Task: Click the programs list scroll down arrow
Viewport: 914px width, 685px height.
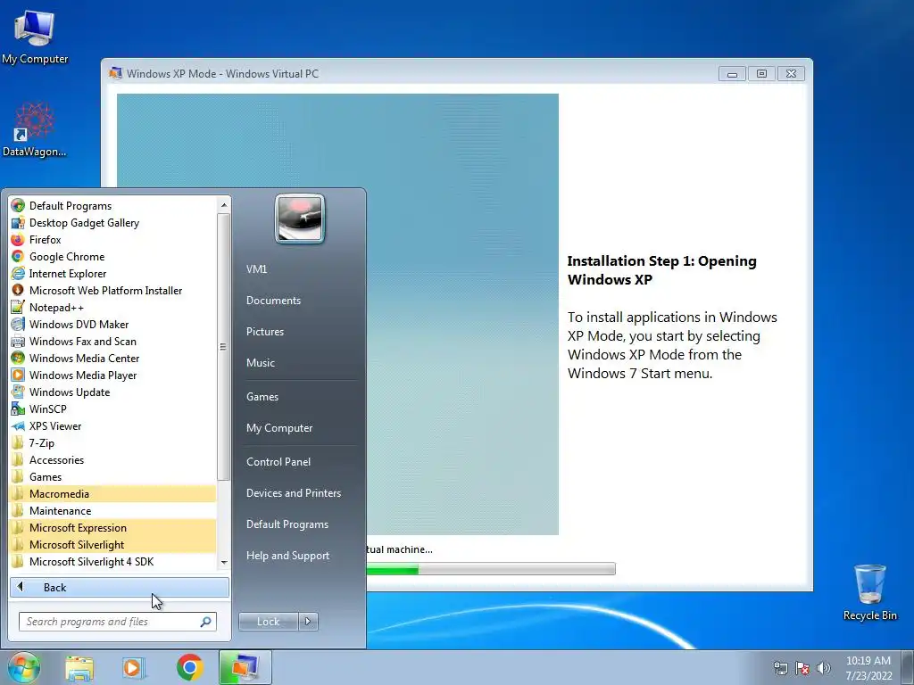Action: tap(224, 563)
